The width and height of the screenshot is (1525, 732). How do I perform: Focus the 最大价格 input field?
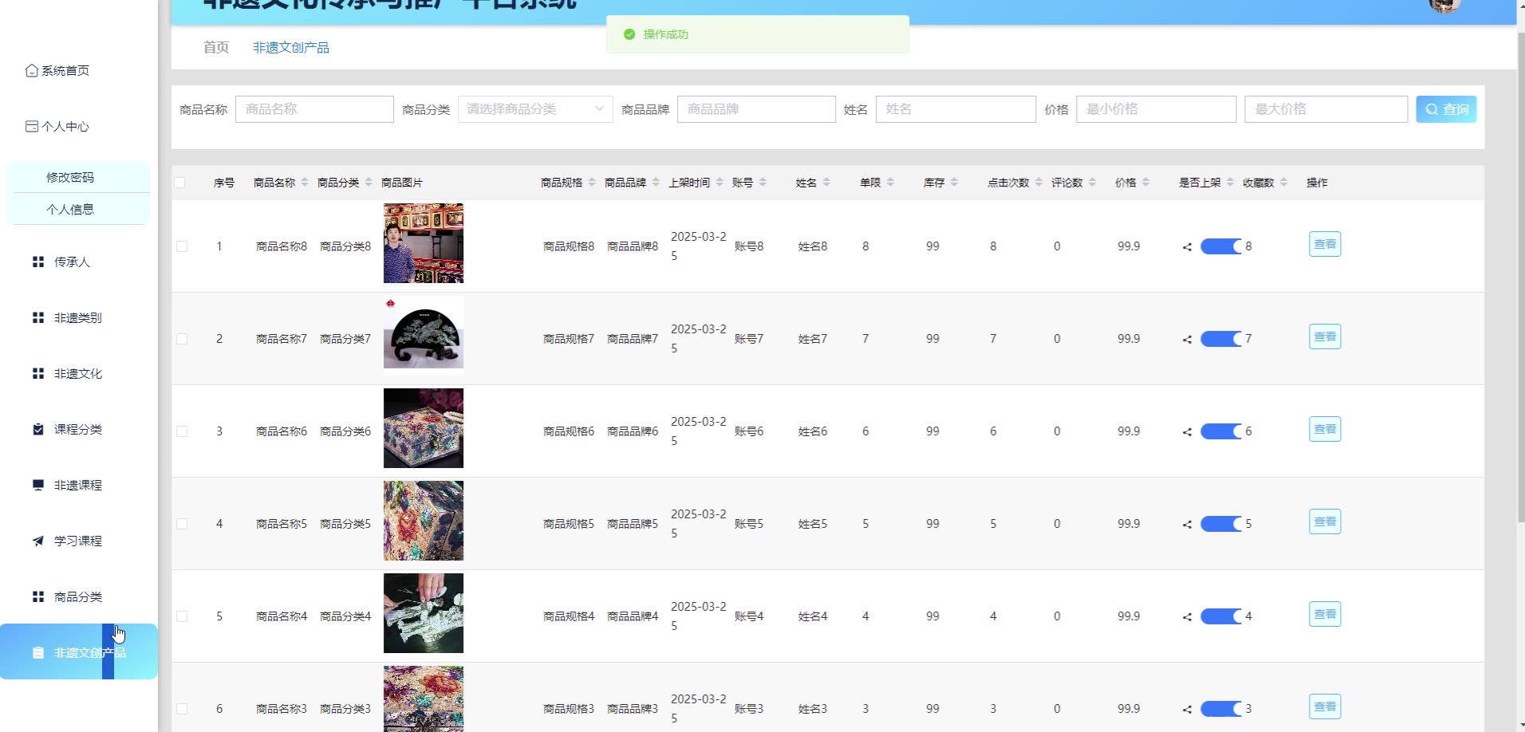pos(1326,109)
